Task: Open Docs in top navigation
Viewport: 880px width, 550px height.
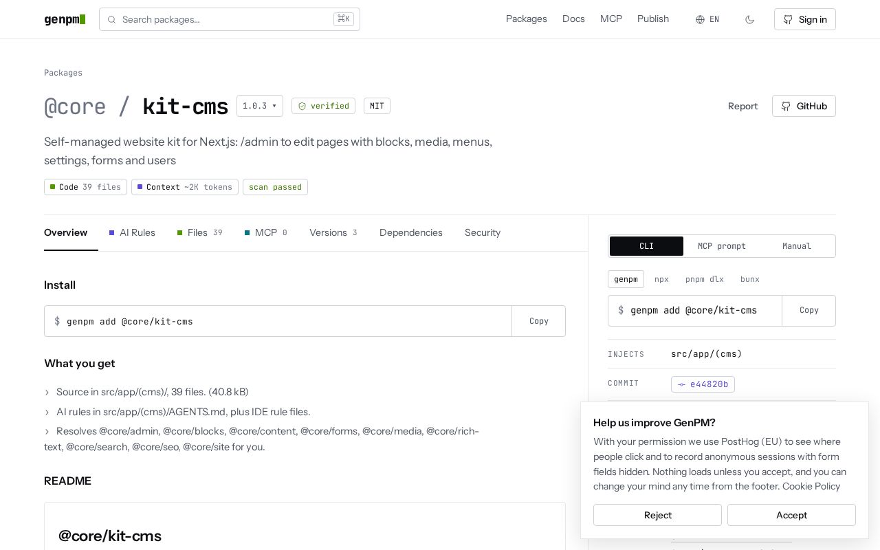Action: click(x=573, y=19)
